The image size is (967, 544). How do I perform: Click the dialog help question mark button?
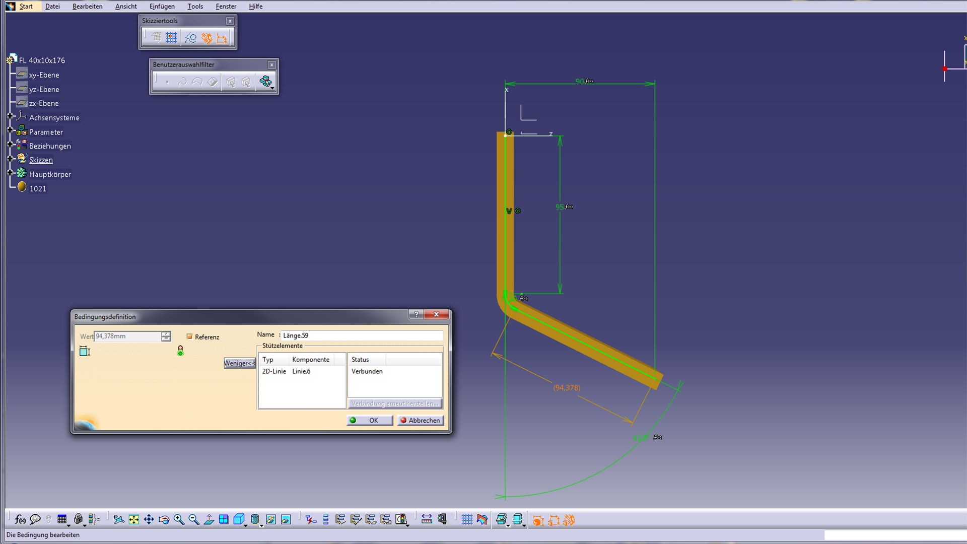coord(416,314)
